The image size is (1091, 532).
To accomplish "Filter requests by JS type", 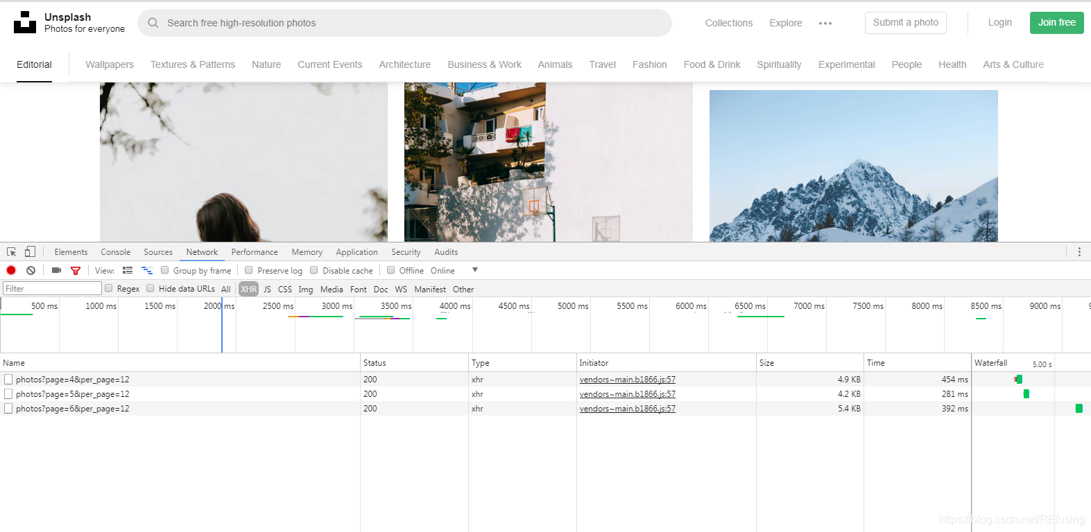I will pyautogui.click(x=267, y=290).
